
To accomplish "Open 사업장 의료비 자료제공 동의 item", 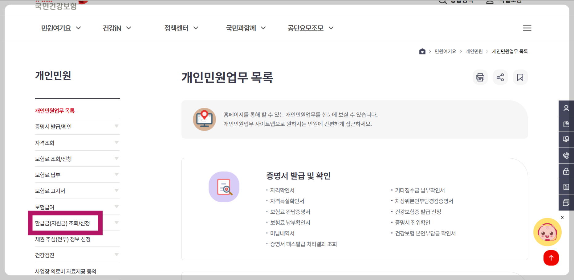I will (66, 271).
